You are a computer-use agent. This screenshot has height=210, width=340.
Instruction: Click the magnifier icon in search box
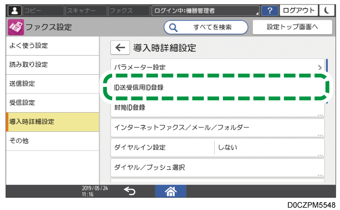173,28
